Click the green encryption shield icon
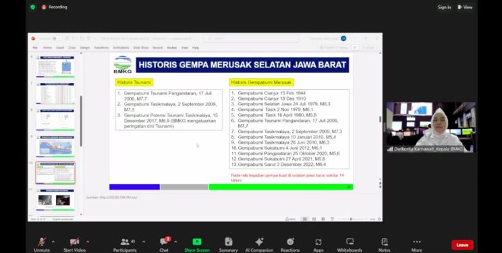Viewport: 502px width, 253px height. click(x=32, y=7)
